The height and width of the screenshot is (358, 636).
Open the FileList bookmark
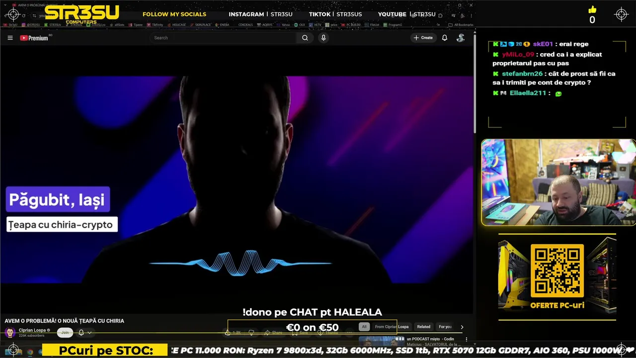pos(372,24)
